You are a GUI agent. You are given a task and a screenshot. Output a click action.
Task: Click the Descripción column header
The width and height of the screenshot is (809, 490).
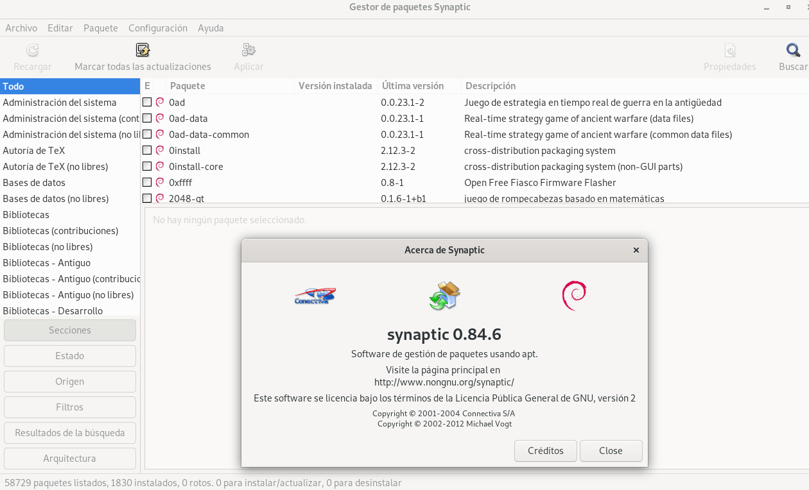point(635,86)
